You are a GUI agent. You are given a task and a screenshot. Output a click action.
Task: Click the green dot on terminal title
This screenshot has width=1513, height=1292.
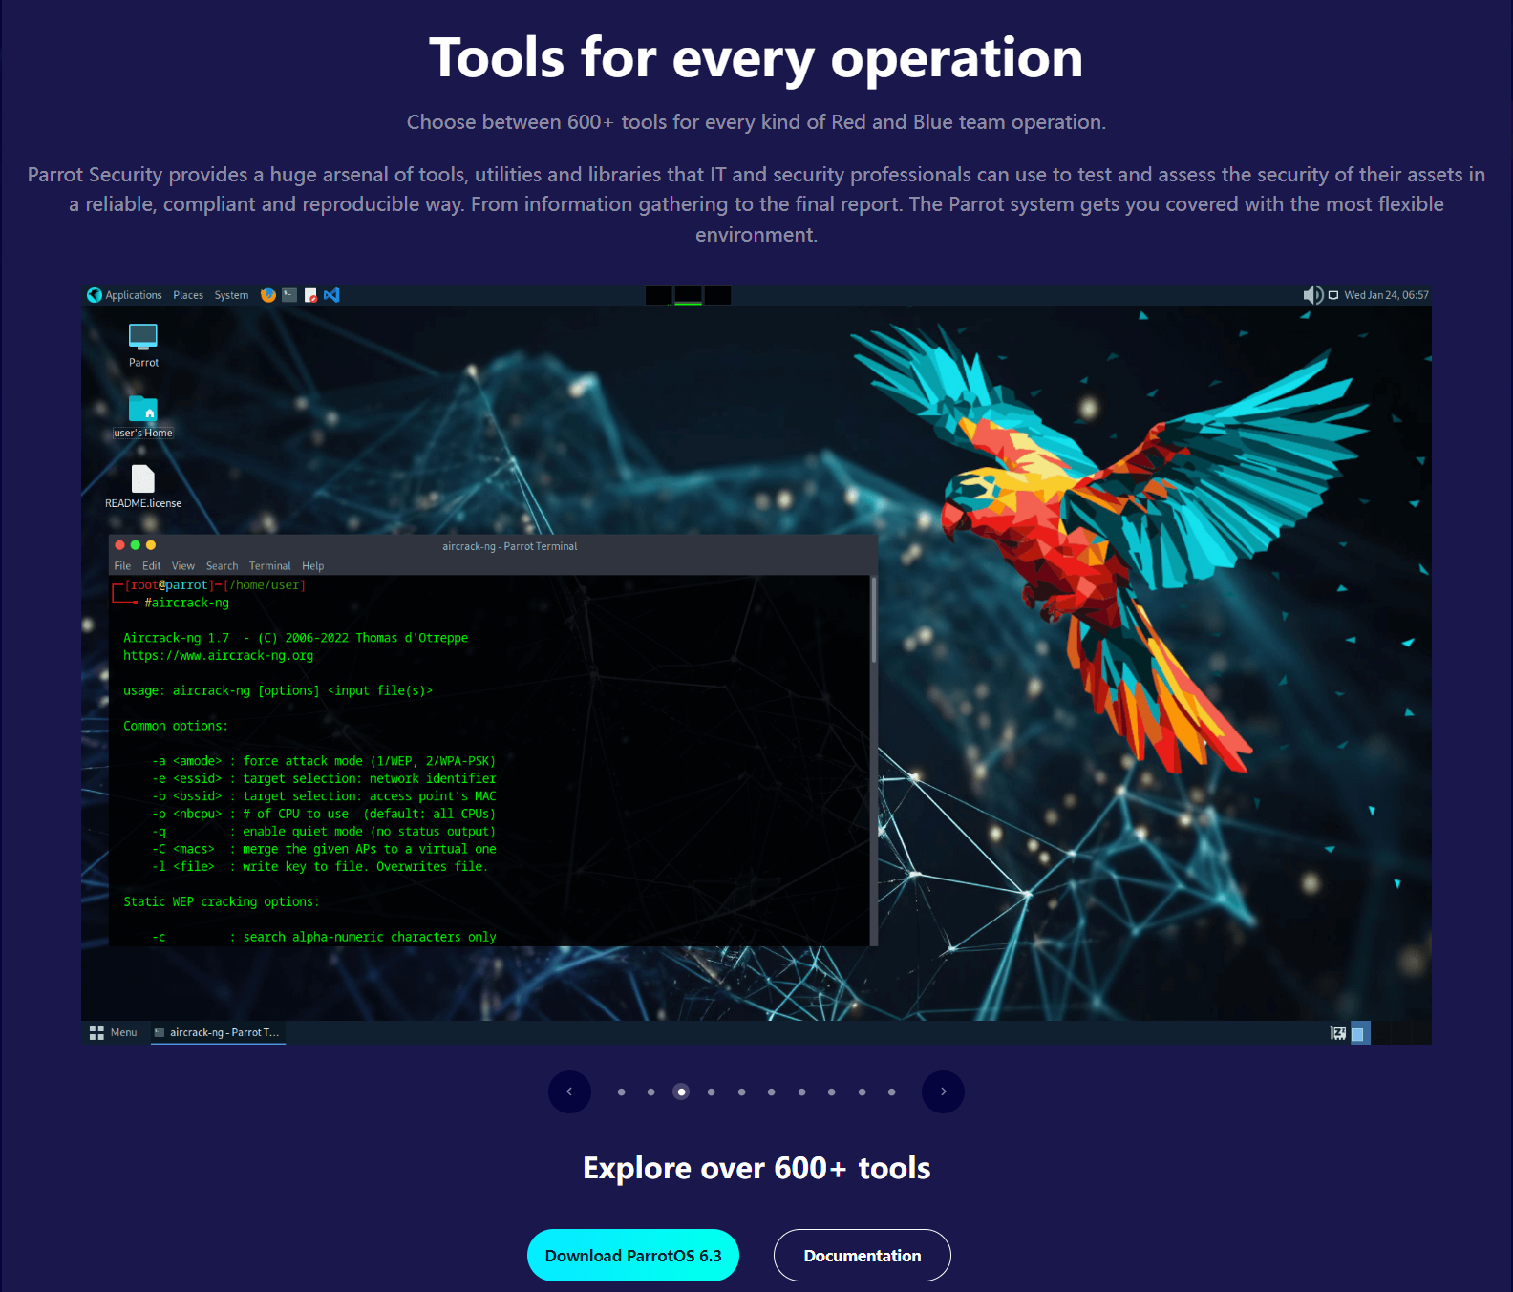point(135,545)
